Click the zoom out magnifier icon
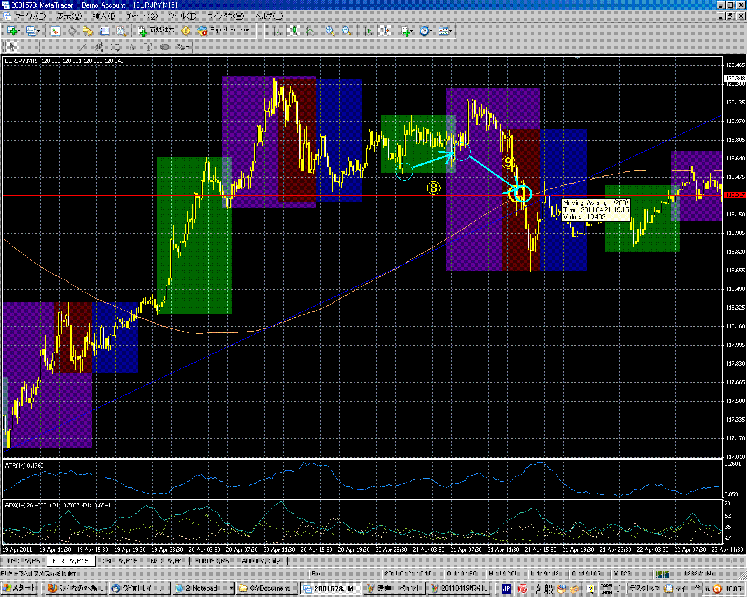Image resolution: width=747 pixels, height=597 pixels. click(346, 31)
